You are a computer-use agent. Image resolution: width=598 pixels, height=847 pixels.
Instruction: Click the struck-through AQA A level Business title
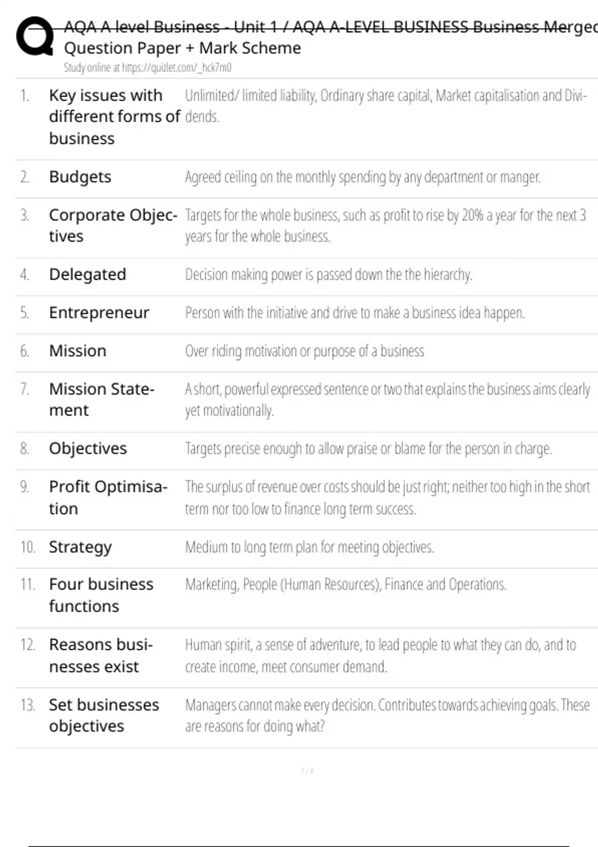pos(329,27)
